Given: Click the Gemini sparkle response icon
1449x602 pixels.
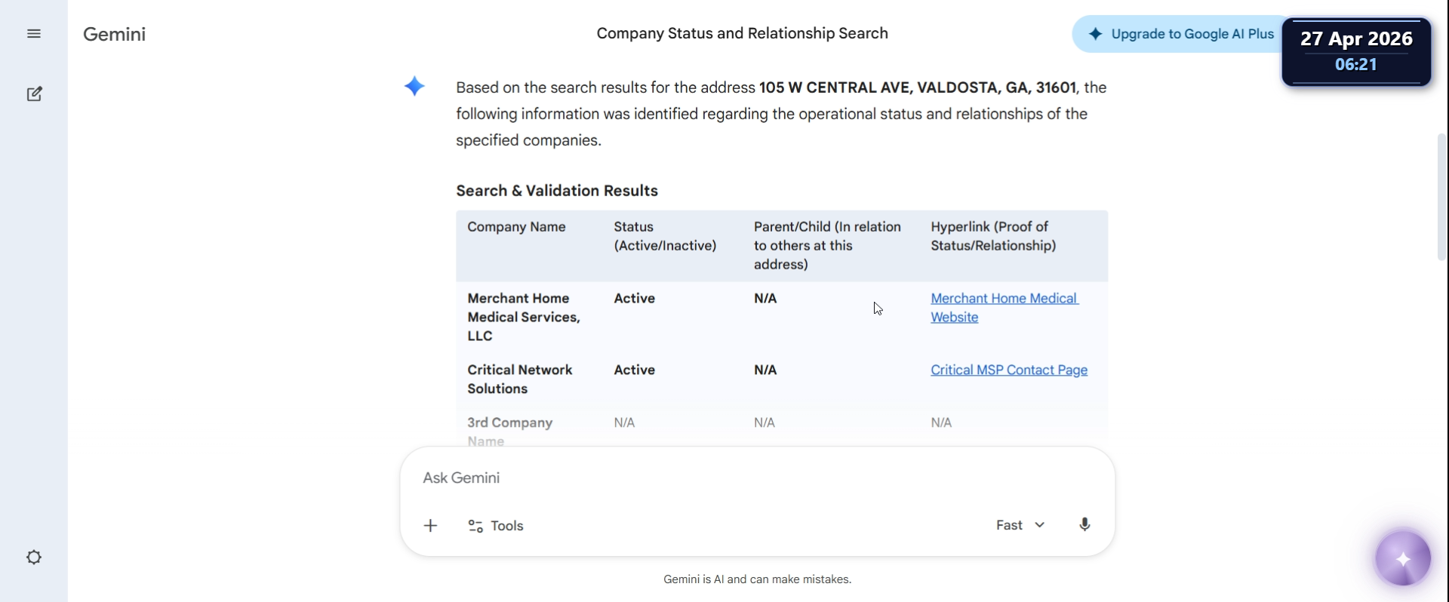Looking at the screenshot, I should coord(414,87).
